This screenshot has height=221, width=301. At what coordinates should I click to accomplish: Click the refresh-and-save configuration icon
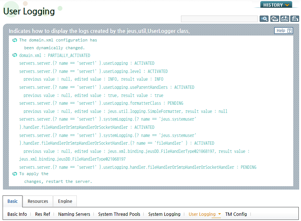point(274,19)
